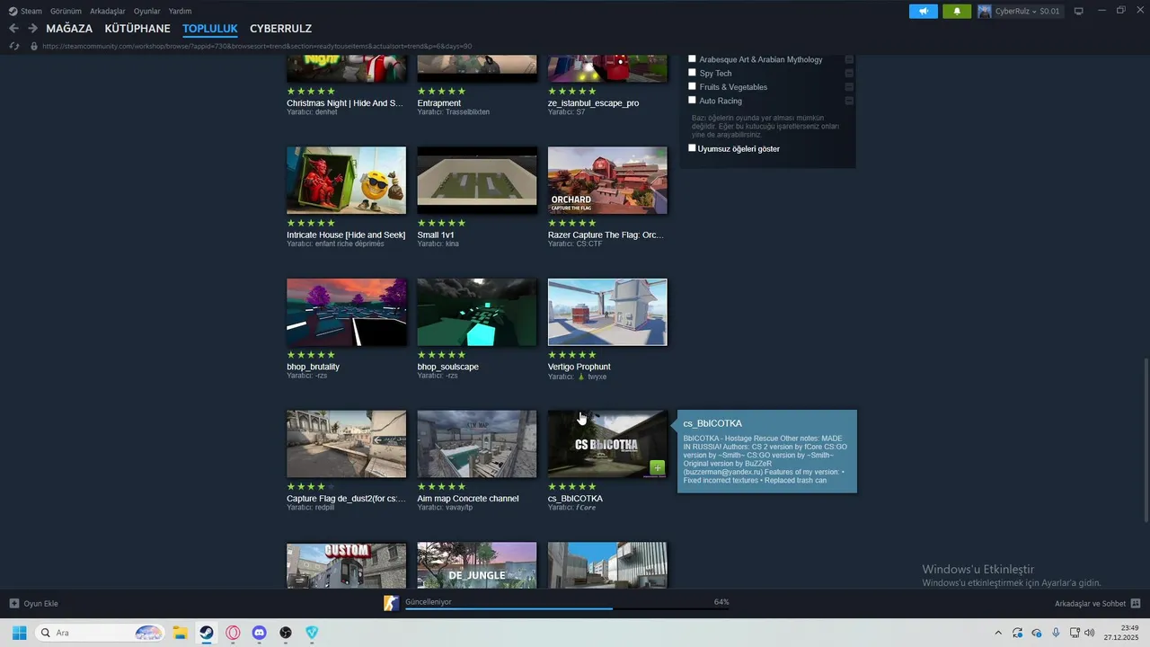Open the notifications bell
1150x647 pixels.
[x=957, y=12]
